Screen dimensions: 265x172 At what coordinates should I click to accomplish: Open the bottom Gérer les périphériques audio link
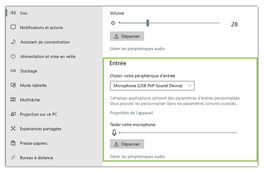137,156
